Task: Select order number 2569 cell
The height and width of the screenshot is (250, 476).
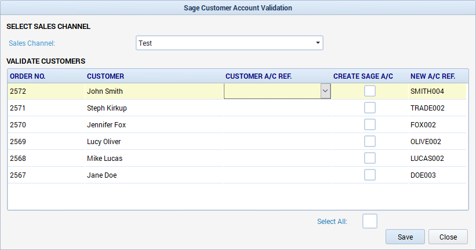Action: point(46,142)
